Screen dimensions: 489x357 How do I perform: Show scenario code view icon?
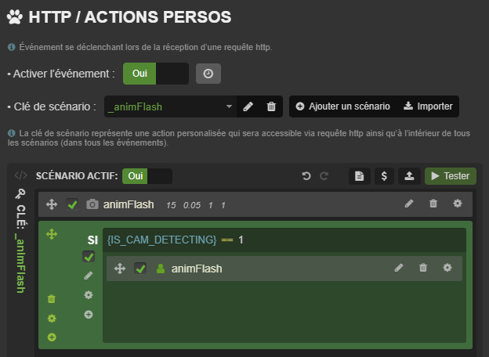21,175
